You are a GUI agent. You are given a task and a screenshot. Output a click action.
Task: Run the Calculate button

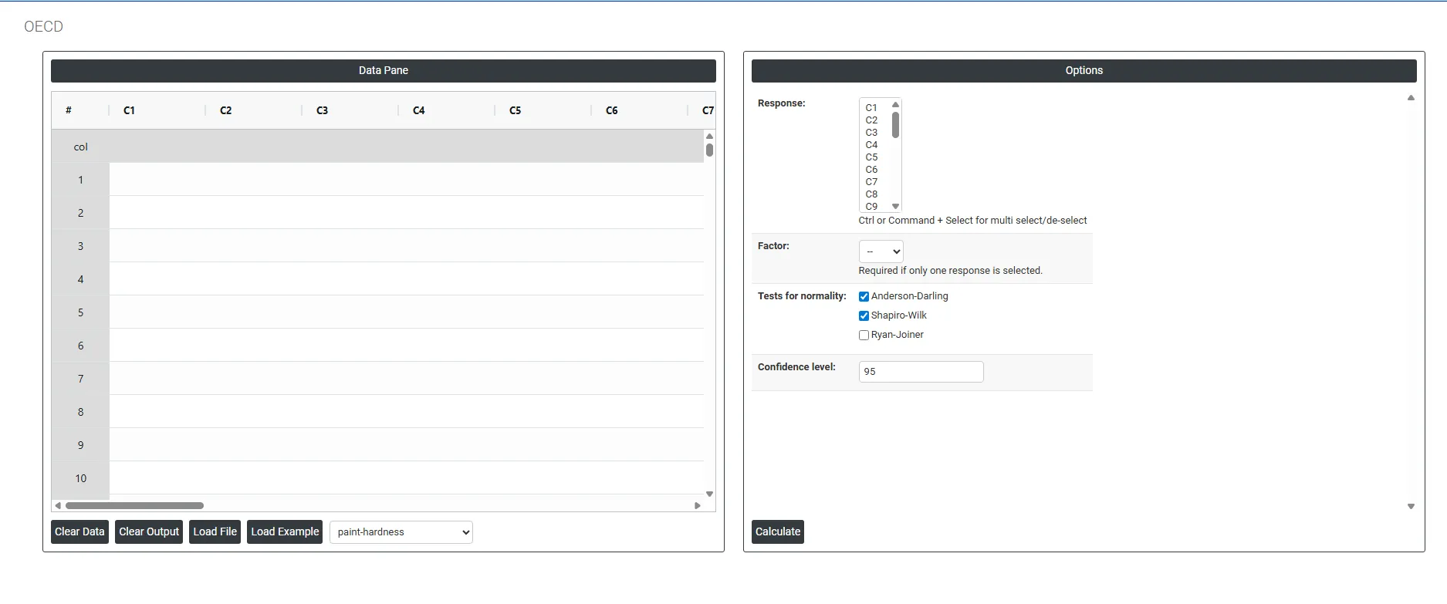click(x=778, y=532)
